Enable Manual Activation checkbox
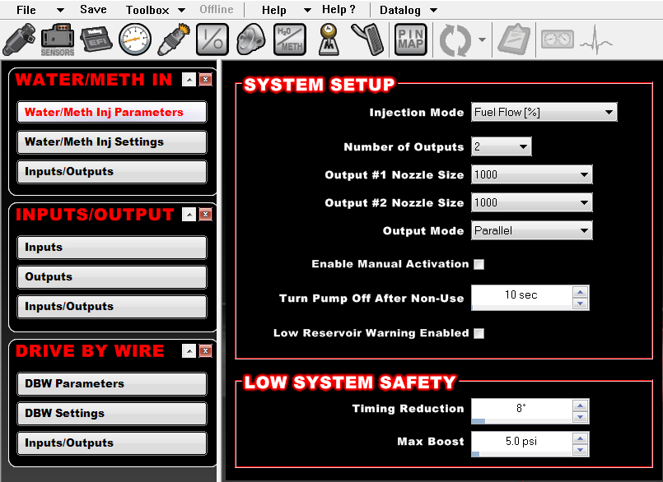Image resolution: width=663 pixels, height=482 pixels. (x=479, y=265)
